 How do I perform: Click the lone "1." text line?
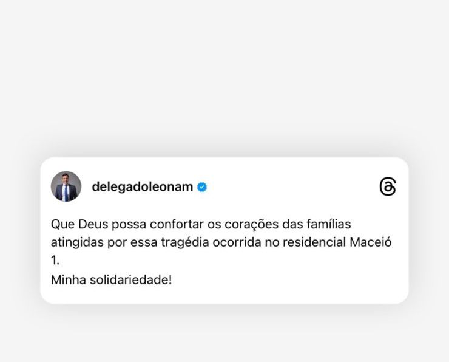point(55,260)
